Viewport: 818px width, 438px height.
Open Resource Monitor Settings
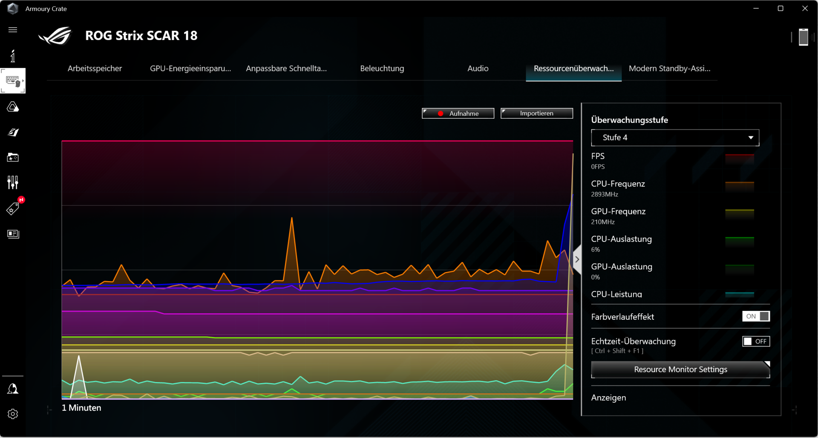point(680,370)
